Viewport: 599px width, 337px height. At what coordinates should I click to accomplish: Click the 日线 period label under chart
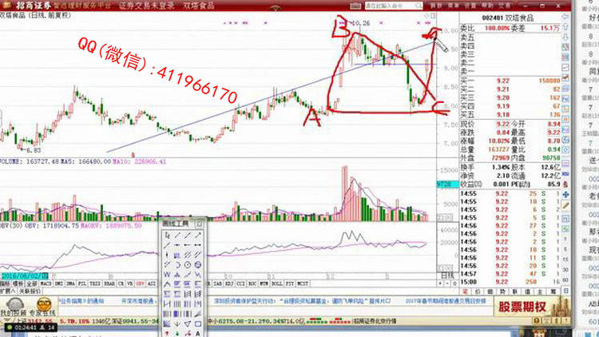click(x=447, y=275)
